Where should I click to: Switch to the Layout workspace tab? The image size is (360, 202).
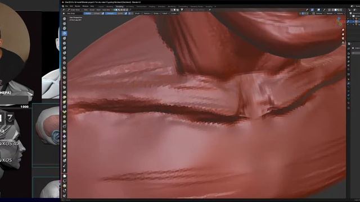tap(101, 7)
